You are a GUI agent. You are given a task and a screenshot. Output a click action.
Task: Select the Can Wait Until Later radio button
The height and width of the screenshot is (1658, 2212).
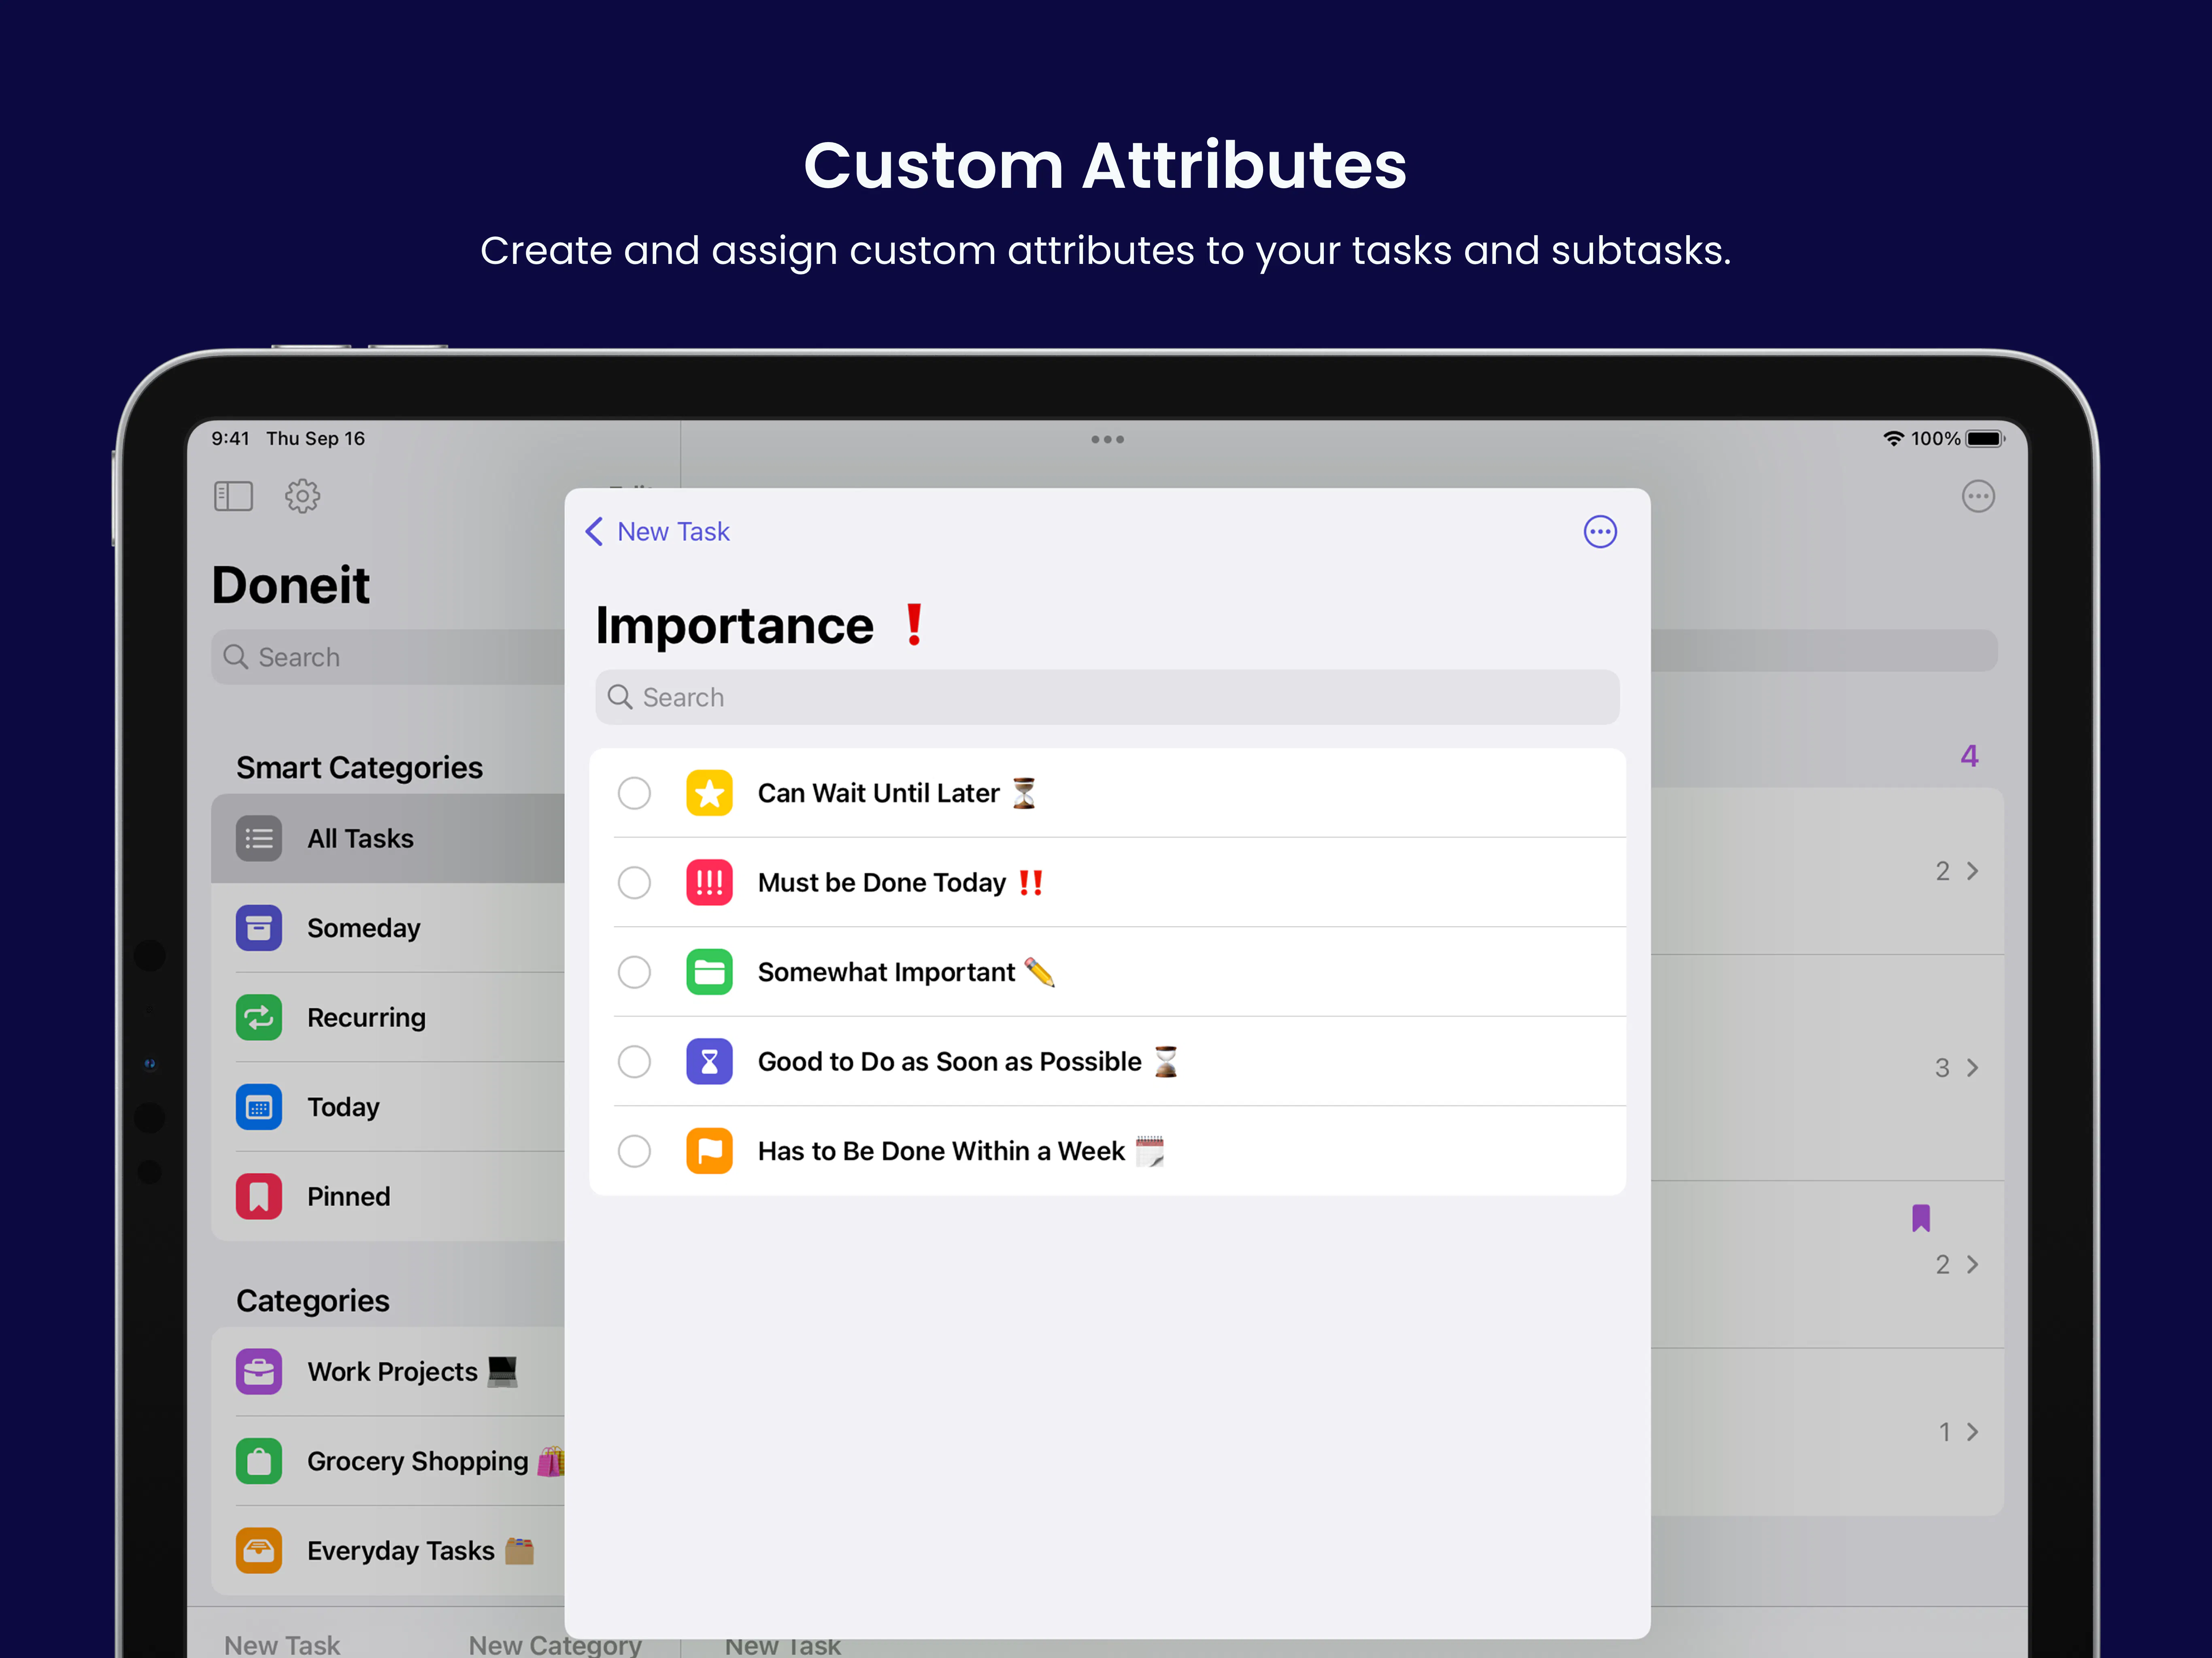(634, 793)
